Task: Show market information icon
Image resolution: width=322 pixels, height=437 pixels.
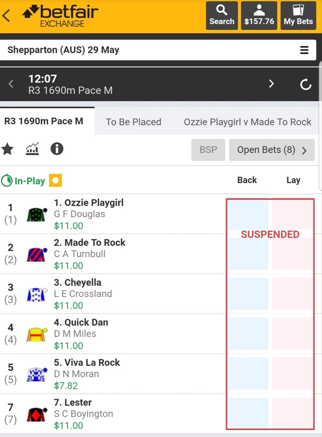Action: point(57,149)
